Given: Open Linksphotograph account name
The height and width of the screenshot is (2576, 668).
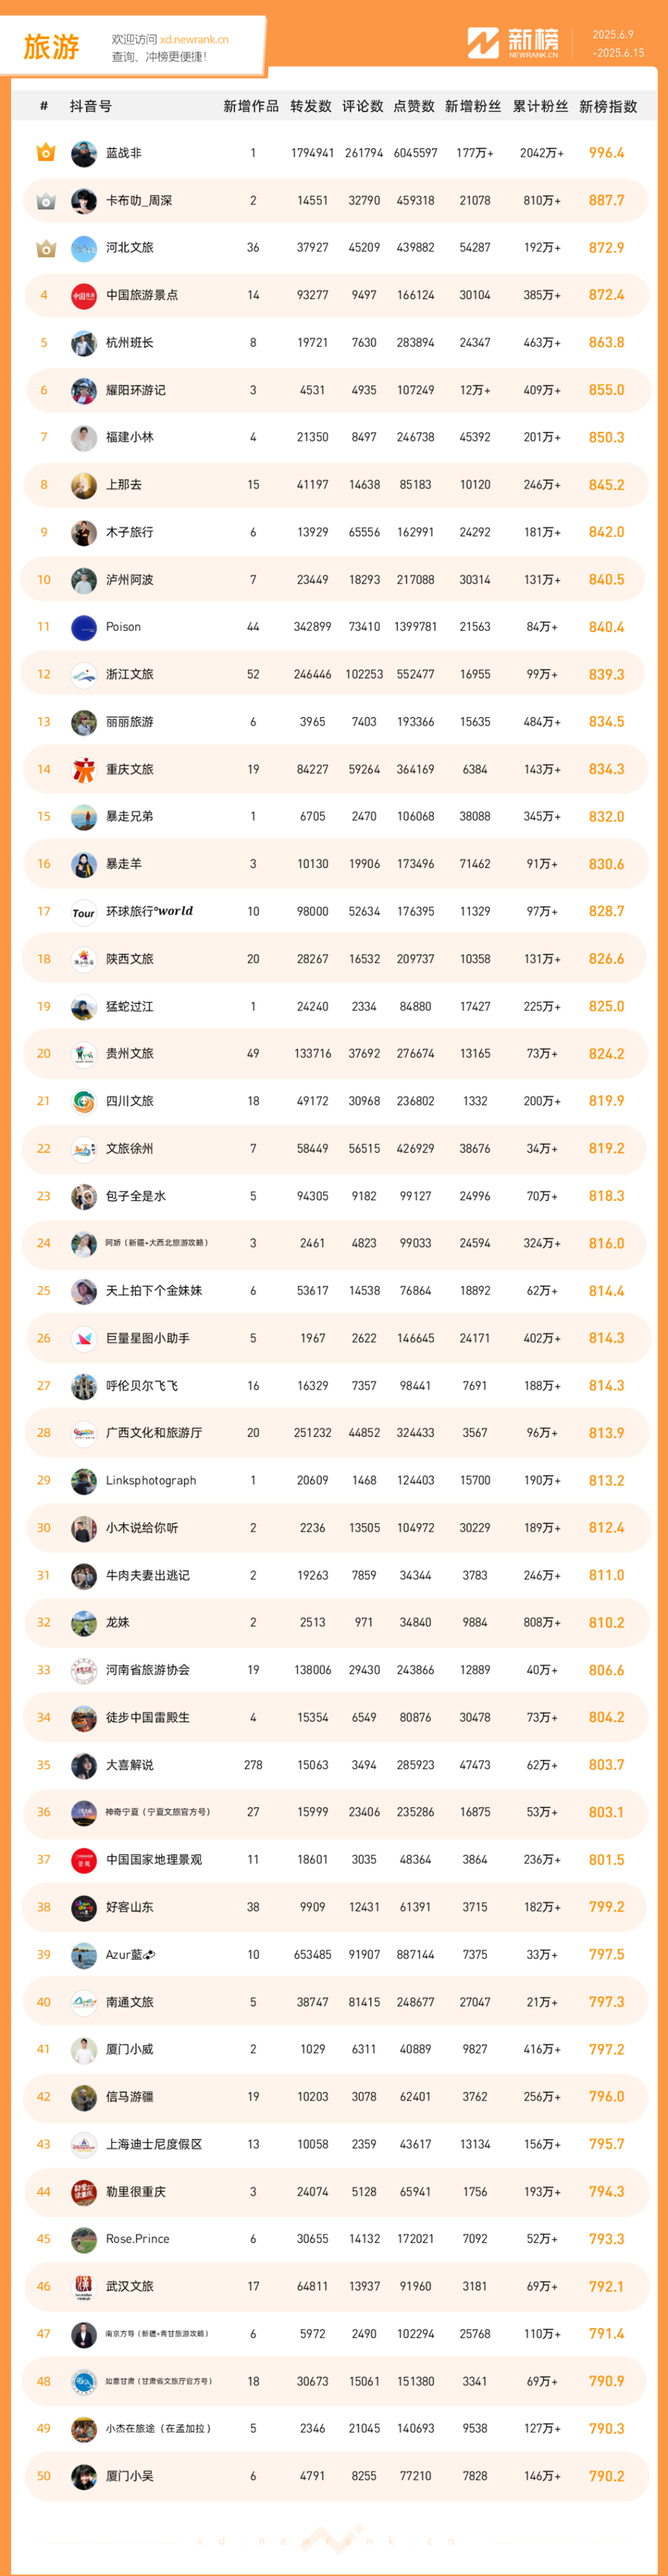Looking at the screenshot, I should pos(151,1480).
